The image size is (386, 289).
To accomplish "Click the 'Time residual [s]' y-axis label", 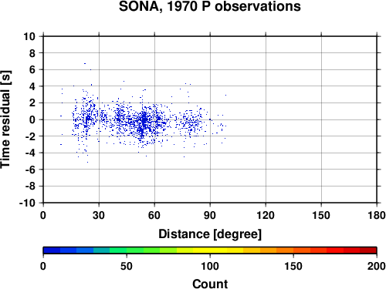I will (5, 119).
